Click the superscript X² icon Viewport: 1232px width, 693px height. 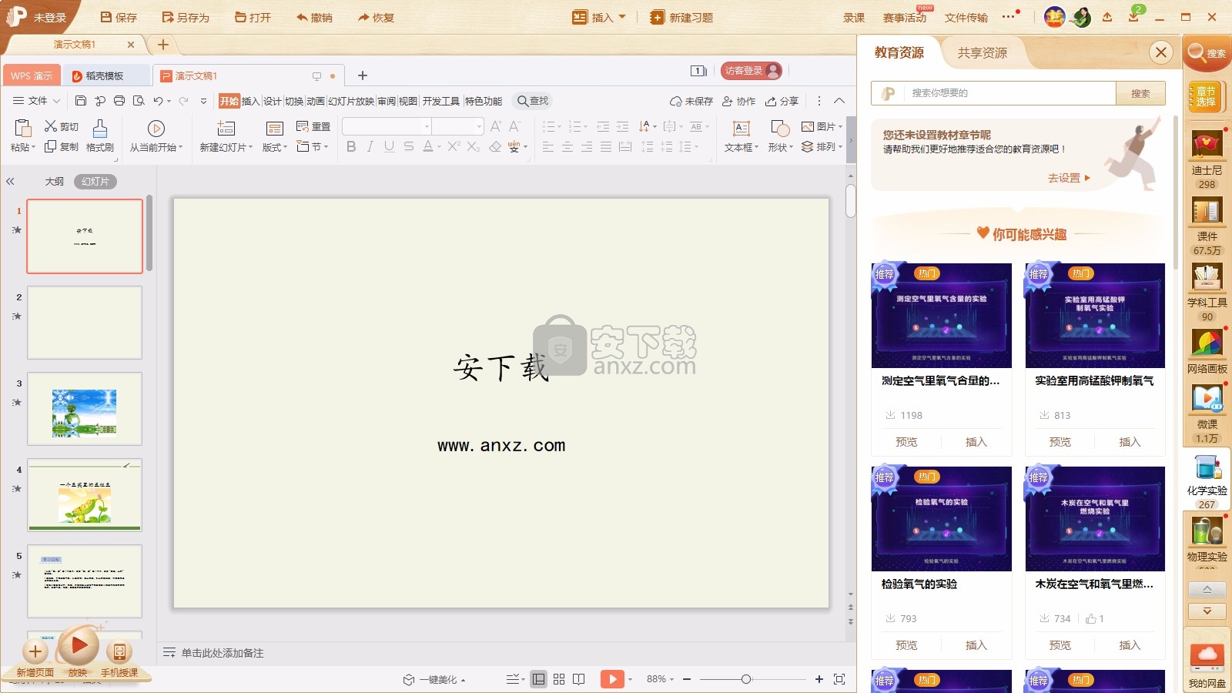coord(454,146)
